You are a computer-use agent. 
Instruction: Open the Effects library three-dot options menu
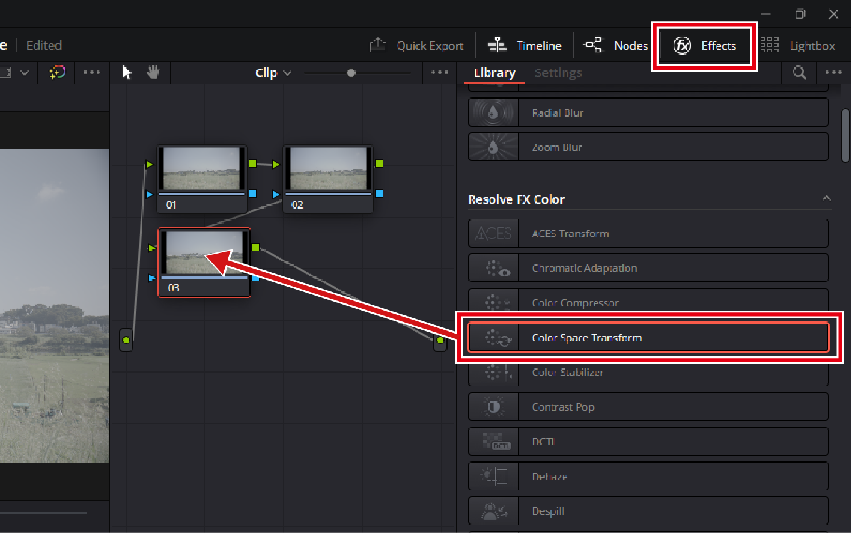click(833, 73)
